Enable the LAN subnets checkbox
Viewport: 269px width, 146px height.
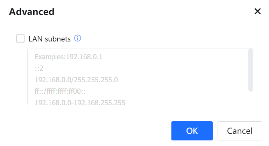coord(21,38)
